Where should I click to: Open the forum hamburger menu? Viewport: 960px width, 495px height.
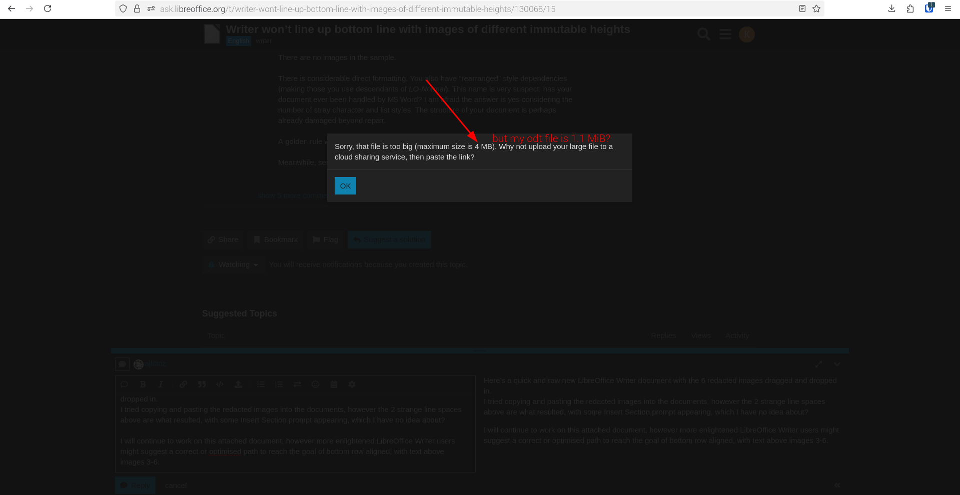[725, 34]
